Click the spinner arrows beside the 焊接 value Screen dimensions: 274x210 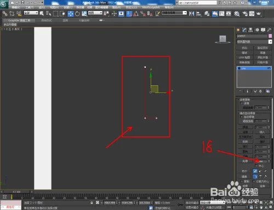click(x=269, y=127)
